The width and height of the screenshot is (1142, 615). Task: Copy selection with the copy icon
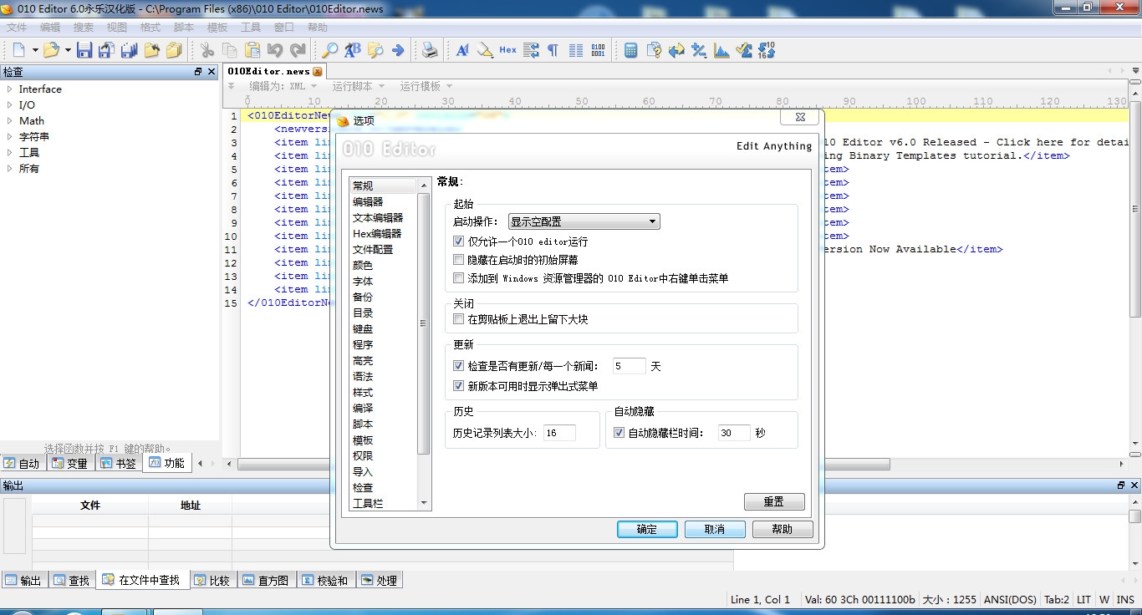[230, 50]
